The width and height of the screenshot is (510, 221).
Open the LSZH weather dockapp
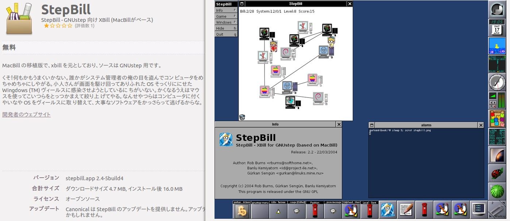point(497,137)
